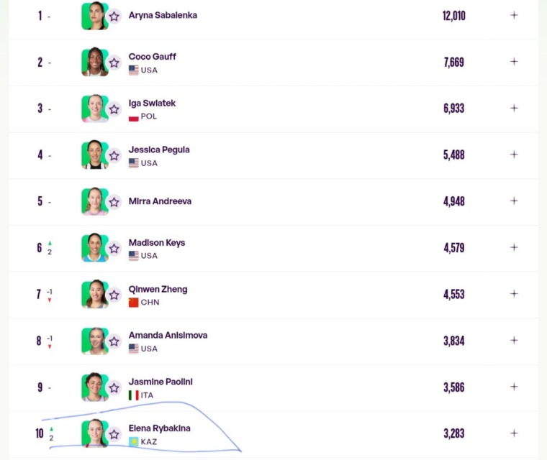Open Mirra Andreeva's profile photo
This screenshot has width=547, height=460.
(x=94, y=201)
